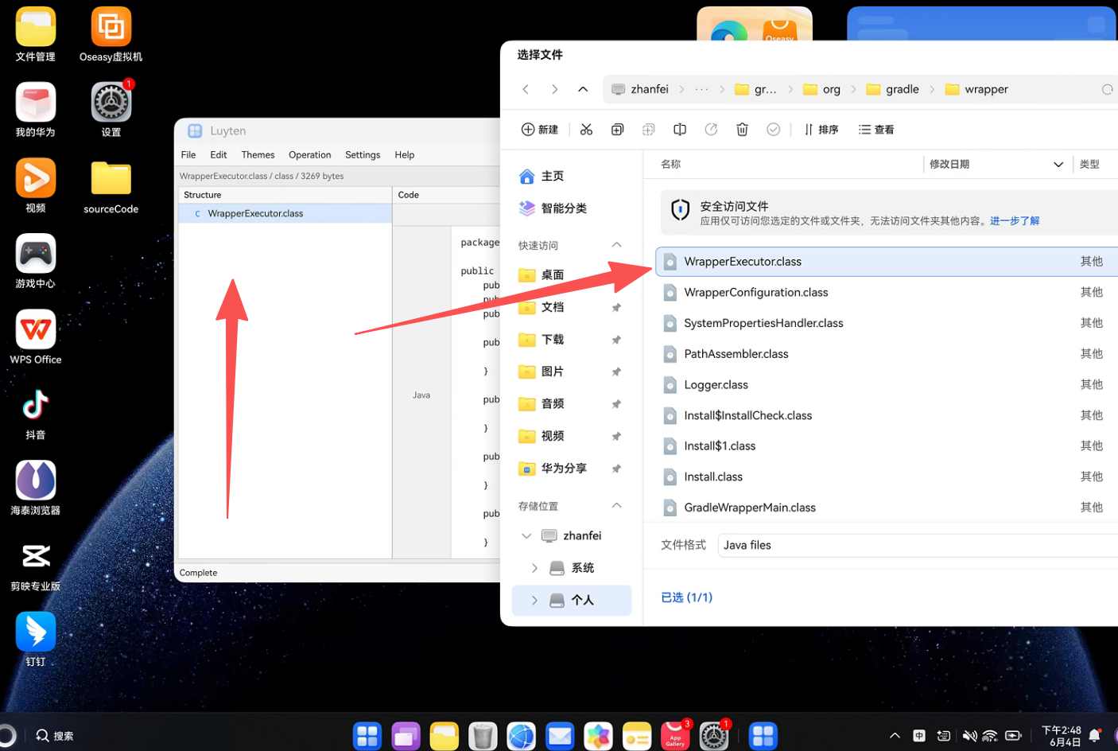Click the copy icon in file toolbar
Screen dimensions: 1118x751
pos(617,130)
